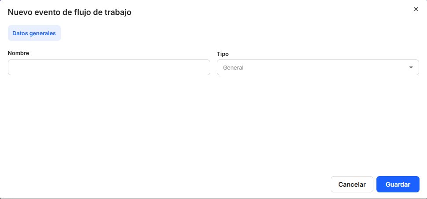This screenshot has height=199, width=427.
Task: Click the Nombre field label
Action: [18, 53]
